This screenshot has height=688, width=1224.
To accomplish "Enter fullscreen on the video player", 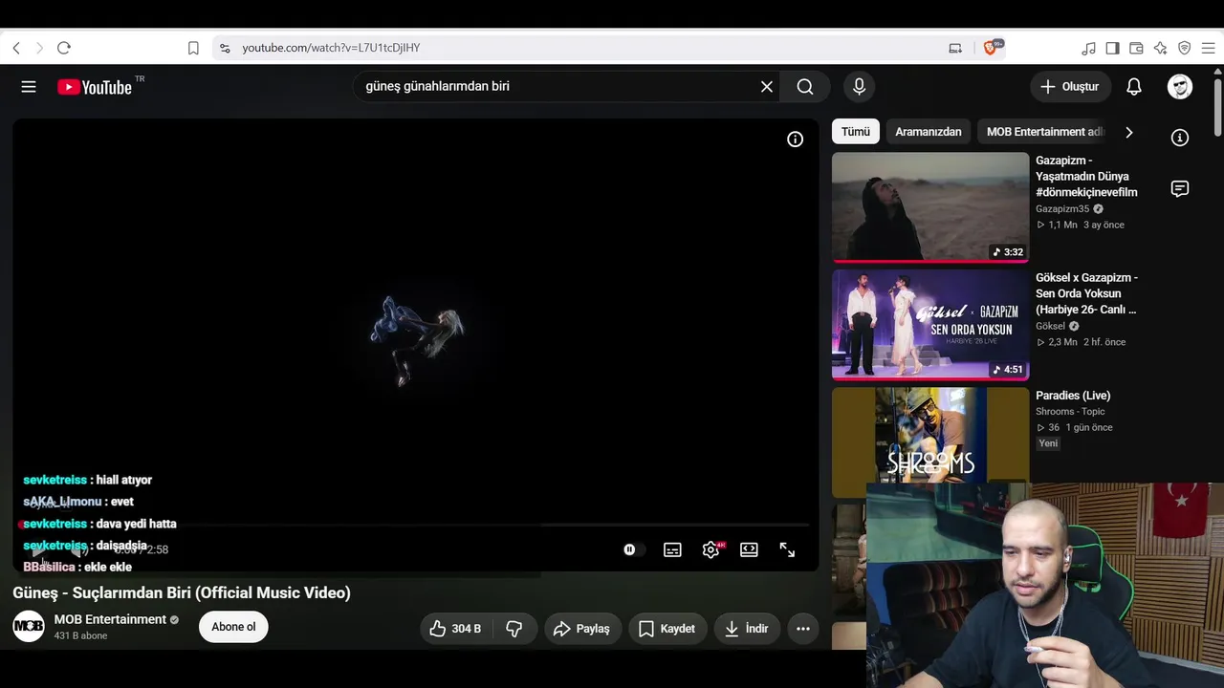I will (787, 549).
